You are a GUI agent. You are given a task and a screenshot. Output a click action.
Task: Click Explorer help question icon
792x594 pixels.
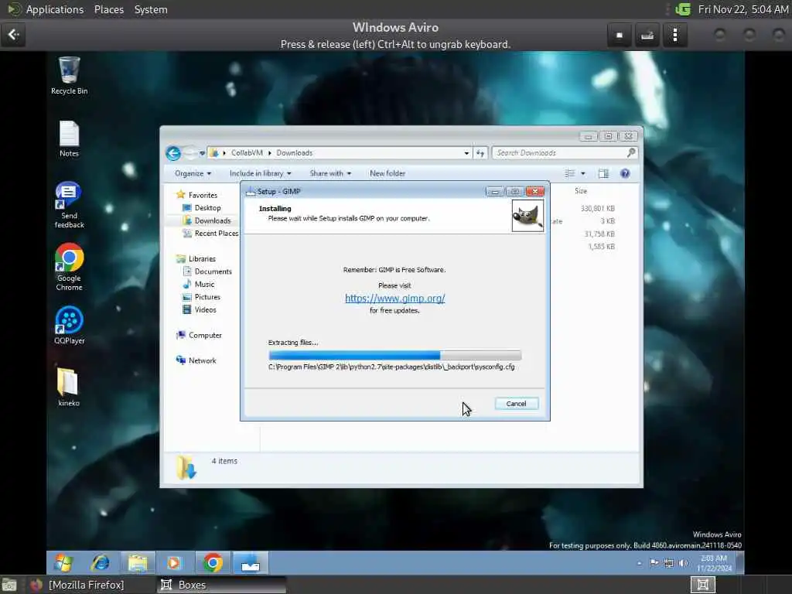click(x=625, y=173)
